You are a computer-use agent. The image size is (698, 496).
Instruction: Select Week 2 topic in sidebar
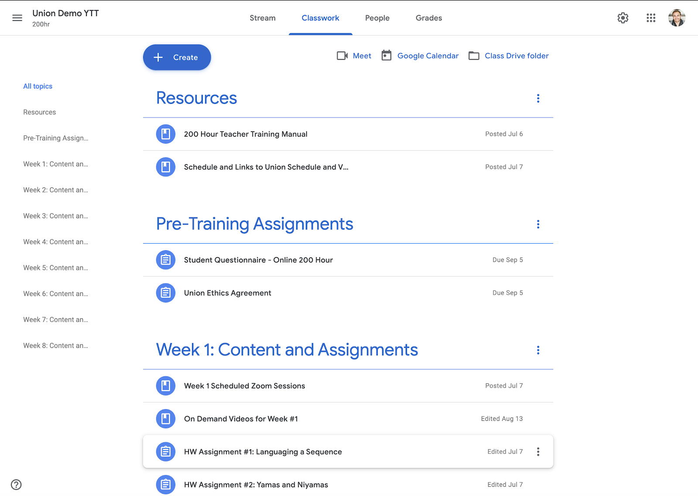pos(56,190)
